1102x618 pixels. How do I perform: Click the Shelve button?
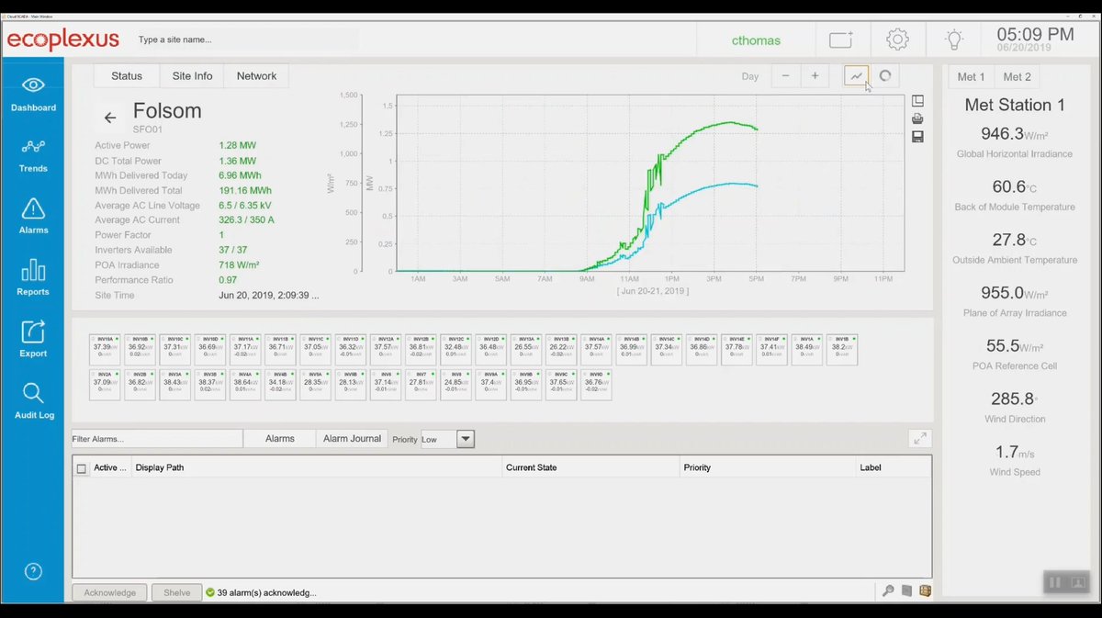point(176,592)
